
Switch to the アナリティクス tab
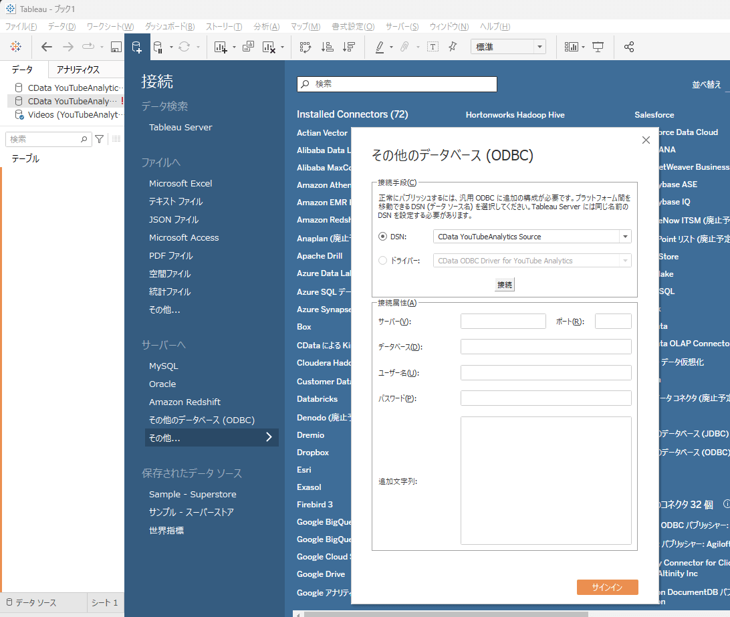pyautogui.click(x=78, y=70)
